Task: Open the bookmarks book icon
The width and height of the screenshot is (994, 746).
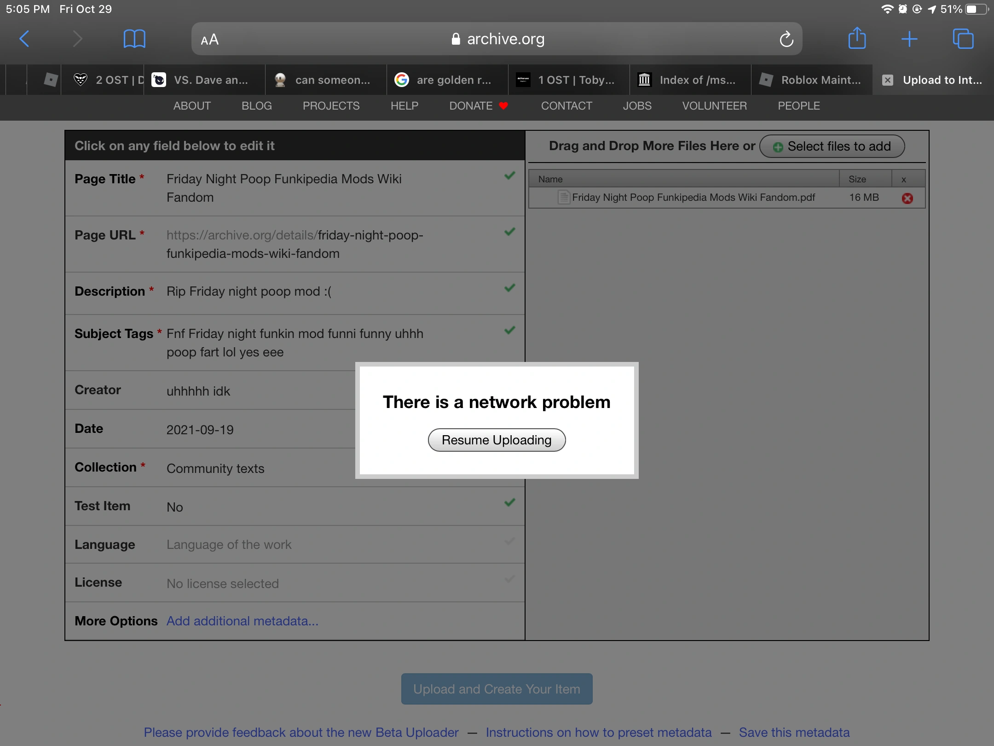Action: pyautogui.click(x=134, y=39)
